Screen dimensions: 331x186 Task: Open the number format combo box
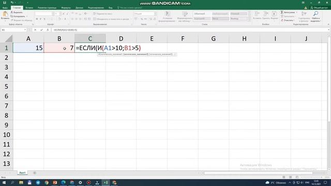coord(145,14)
